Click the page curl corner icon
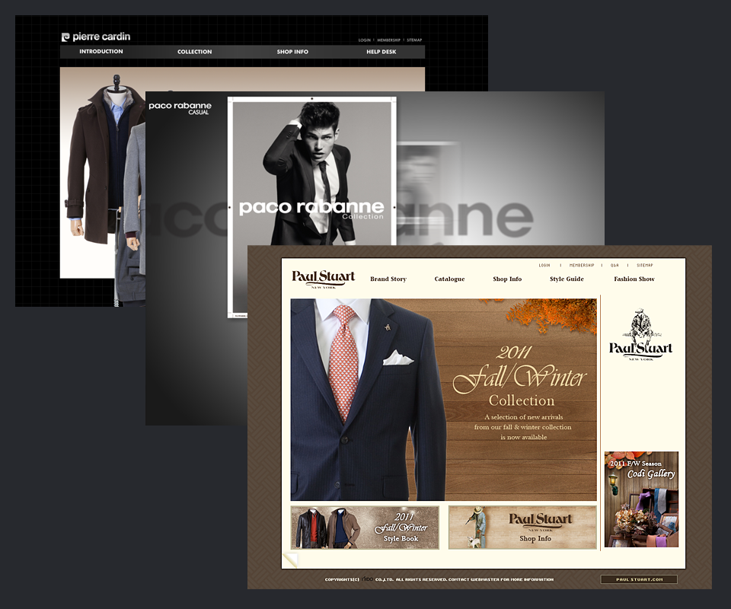 [x=290, y=560]
